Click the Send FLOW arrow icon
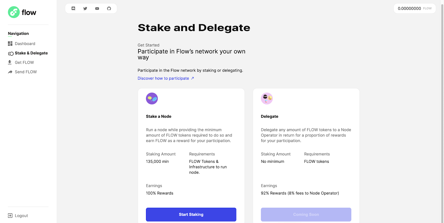The width and height of the screenshot is (444, 223). click(x=10, y=72)
